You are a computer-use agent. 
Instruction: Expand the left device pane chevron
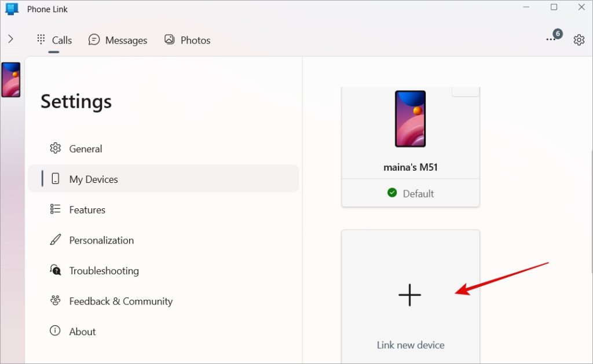[x=10, y=39]
